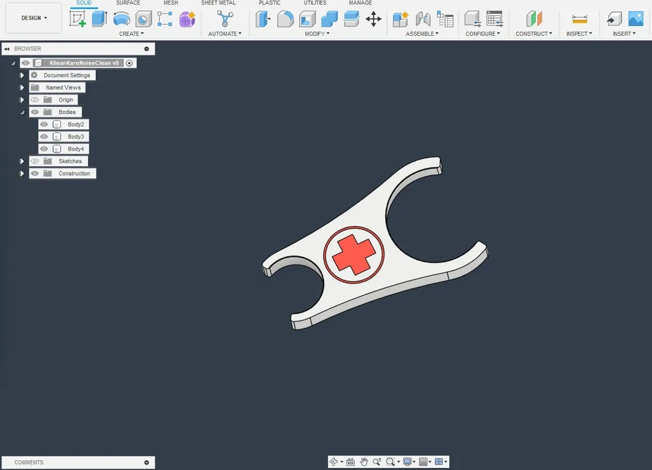
Task: Open the UTILITIES tab
Action: (x=315, y=3)
